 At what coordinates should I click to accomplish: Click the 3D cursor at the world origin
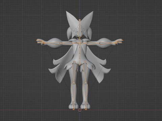click(80, 110)
